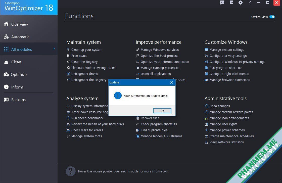Close the Update dialog with X
The image size is (282, 183).
tap(172, 82)
